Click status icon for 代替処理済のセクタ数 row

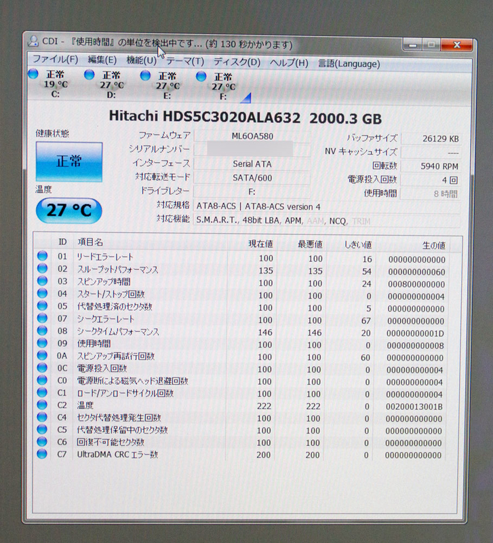pyautogui.click(x=42, y=305)
